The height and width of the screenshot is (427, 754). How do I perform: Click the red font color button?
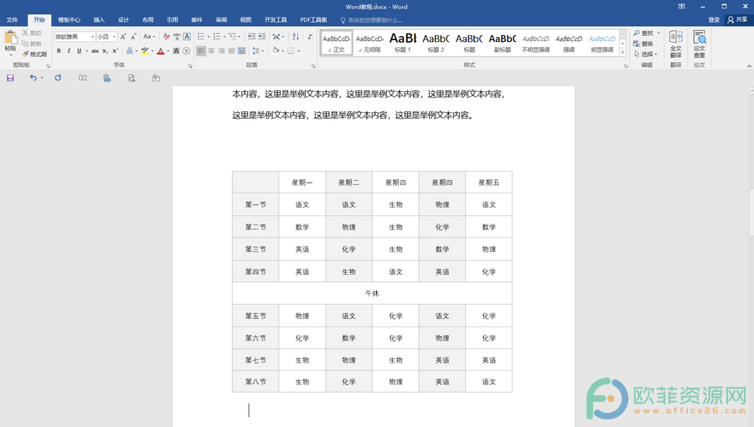(161, 50)
